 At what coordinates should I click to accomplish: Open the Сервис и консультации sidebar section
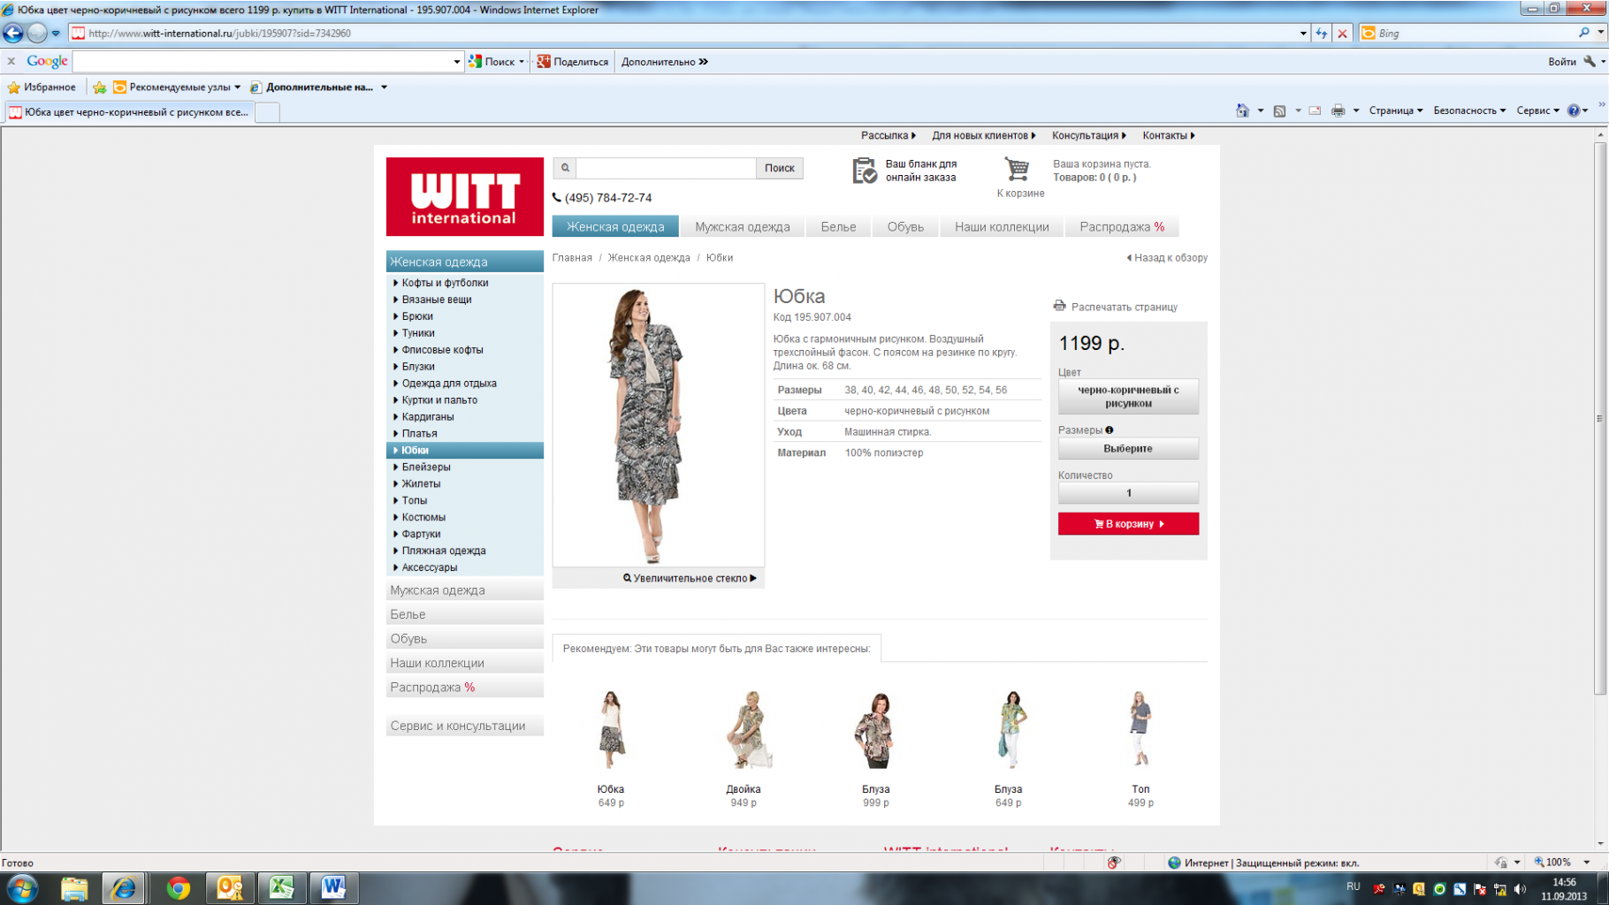[465, 726]
